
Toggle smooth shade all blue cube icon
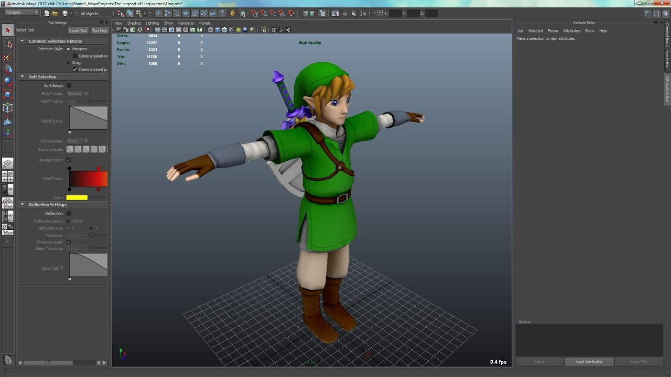click(218, 30)
